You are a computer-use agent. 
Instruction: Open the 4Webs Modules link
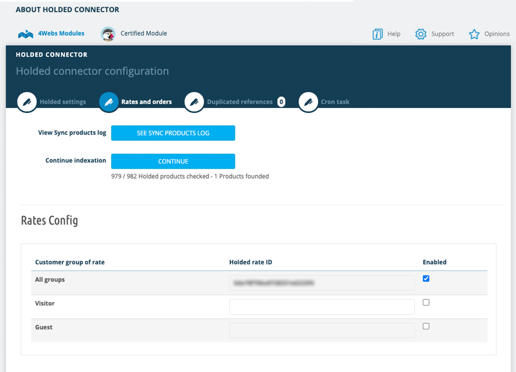pyautogui.click(x=61, y=33)
